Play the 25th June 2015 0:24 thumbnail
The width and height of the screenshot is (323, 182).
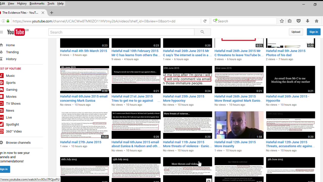pos(187,80)
